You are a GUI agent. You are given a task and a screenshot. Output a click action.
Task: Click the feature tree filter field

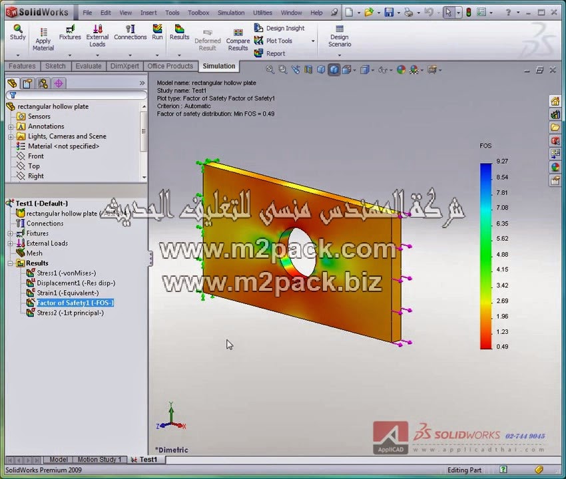pyautogui.click(x=77, y=95)
